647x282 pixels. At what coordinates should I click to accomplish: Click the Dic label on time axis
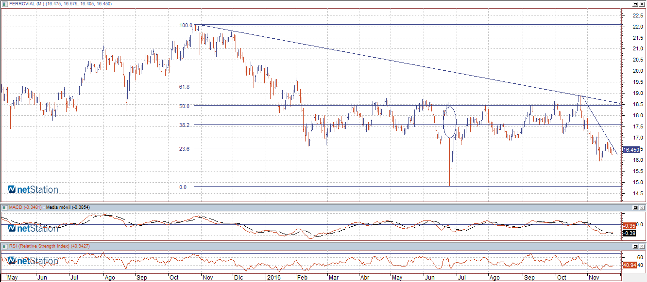click(x=238, y=278)
